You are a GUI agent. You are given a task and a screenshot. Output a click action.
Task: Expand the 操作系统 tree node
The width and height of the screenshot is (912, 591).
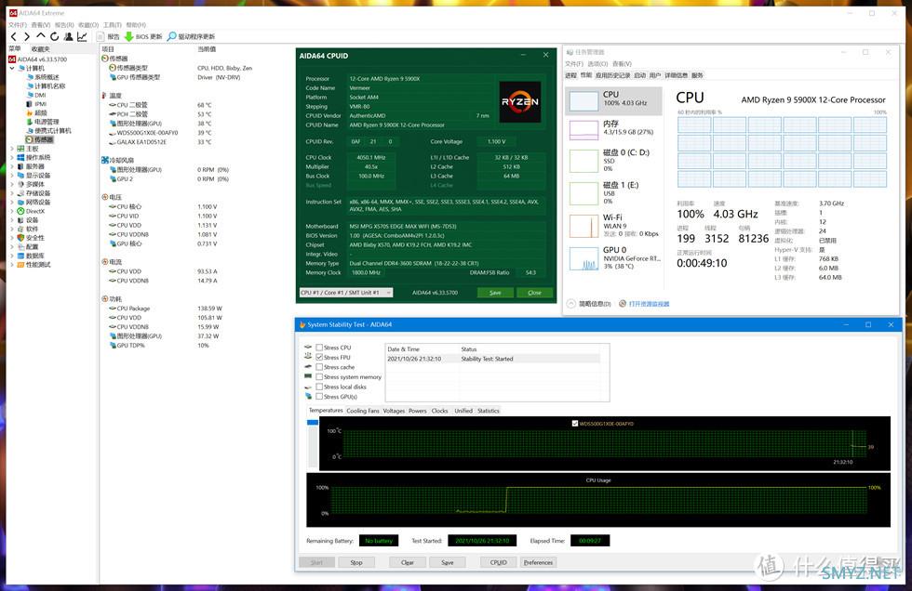(12, 157)
